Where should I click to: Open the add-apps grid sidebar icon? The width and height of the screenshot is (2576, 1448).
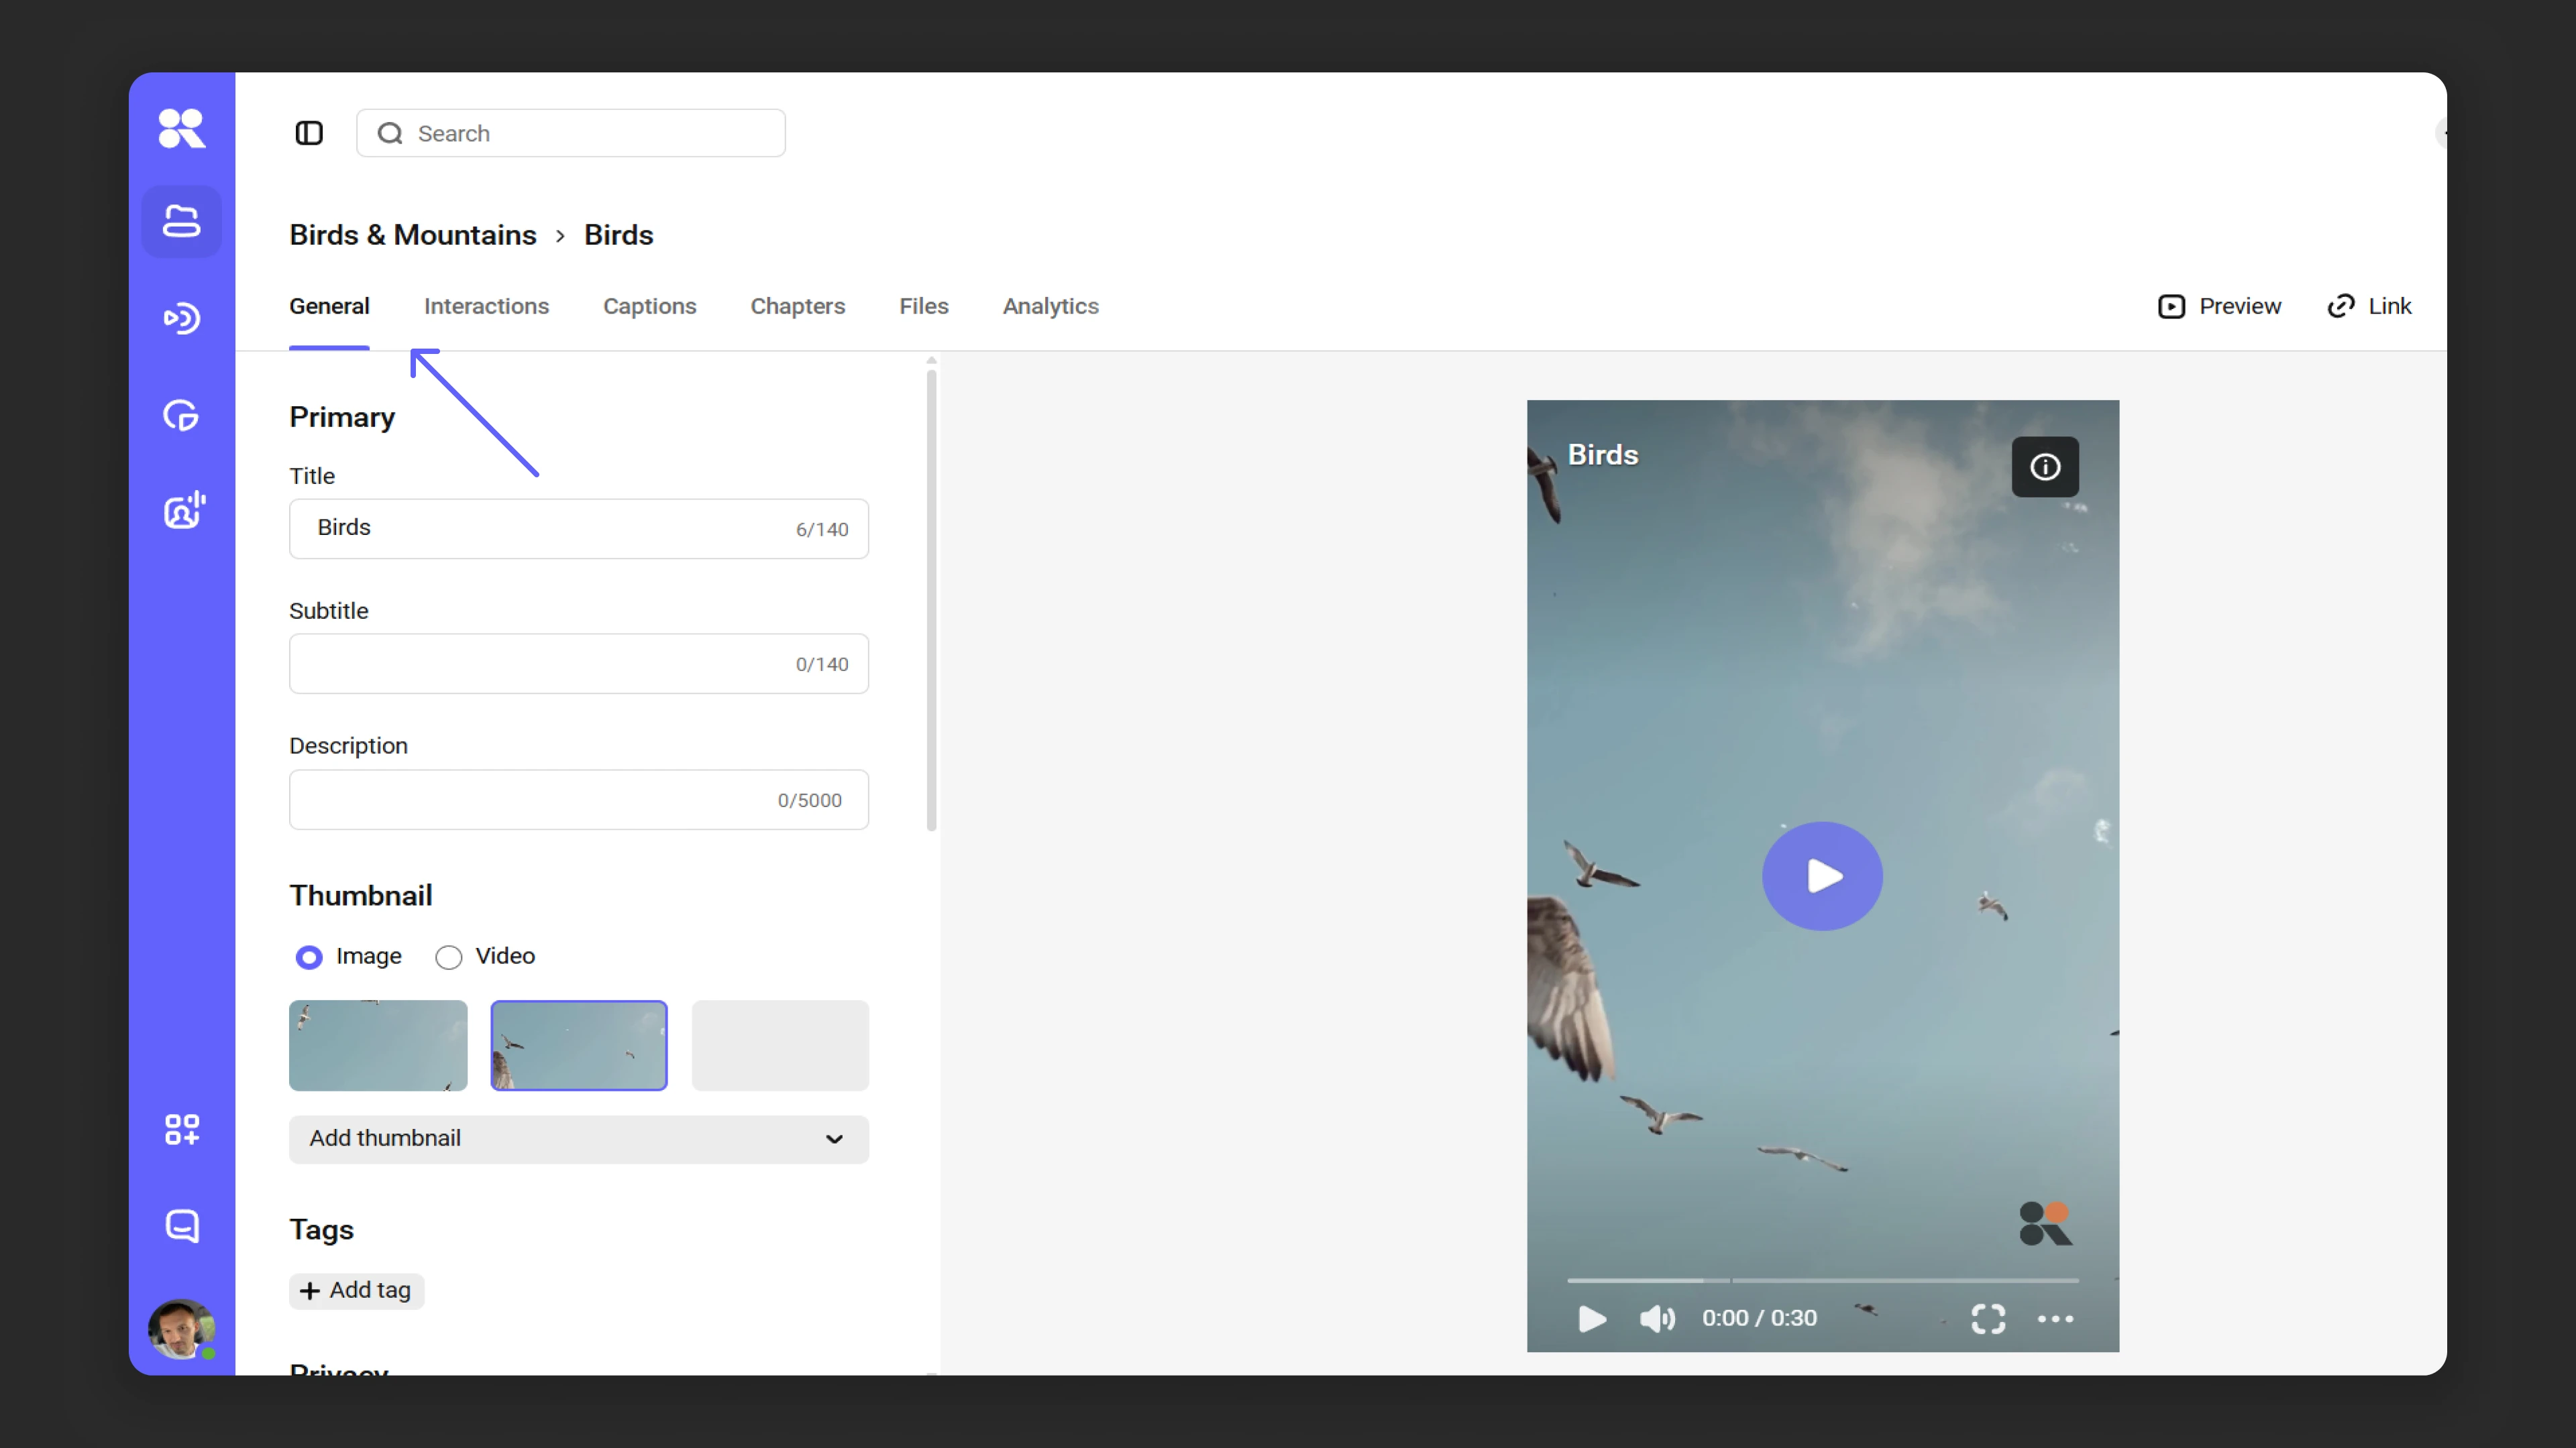(181, 1129)
